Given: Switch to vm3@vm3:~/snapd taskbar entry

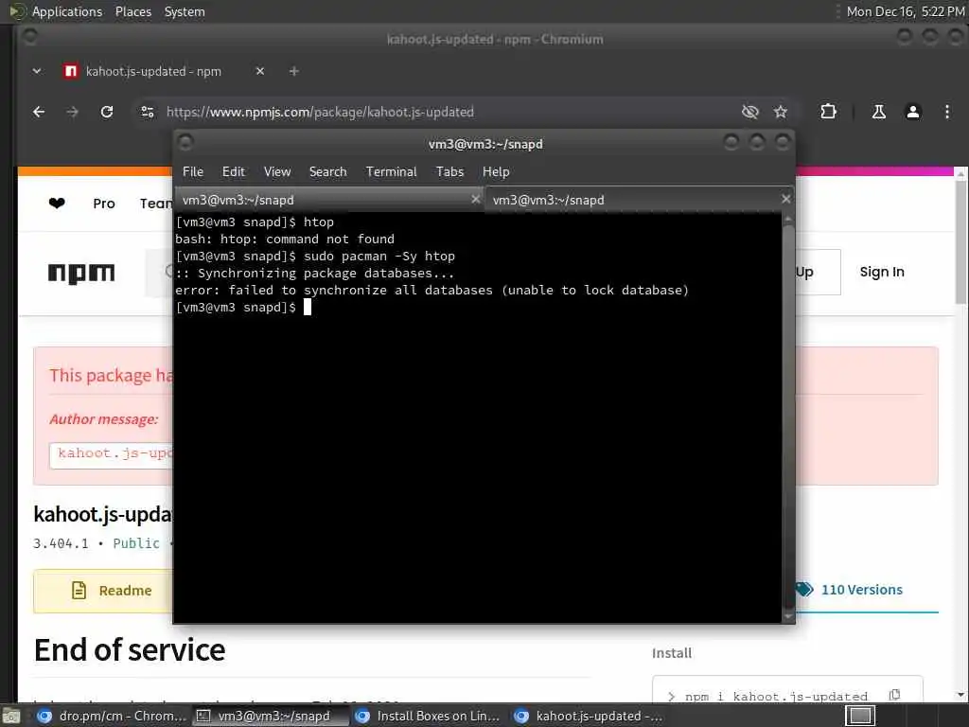Looking at the screenshot, I should (270, 716).
